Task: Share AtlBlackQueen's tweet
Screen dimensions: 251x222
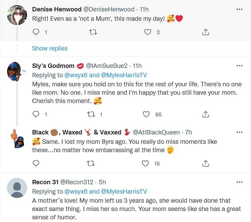Action: pos(206,163)
